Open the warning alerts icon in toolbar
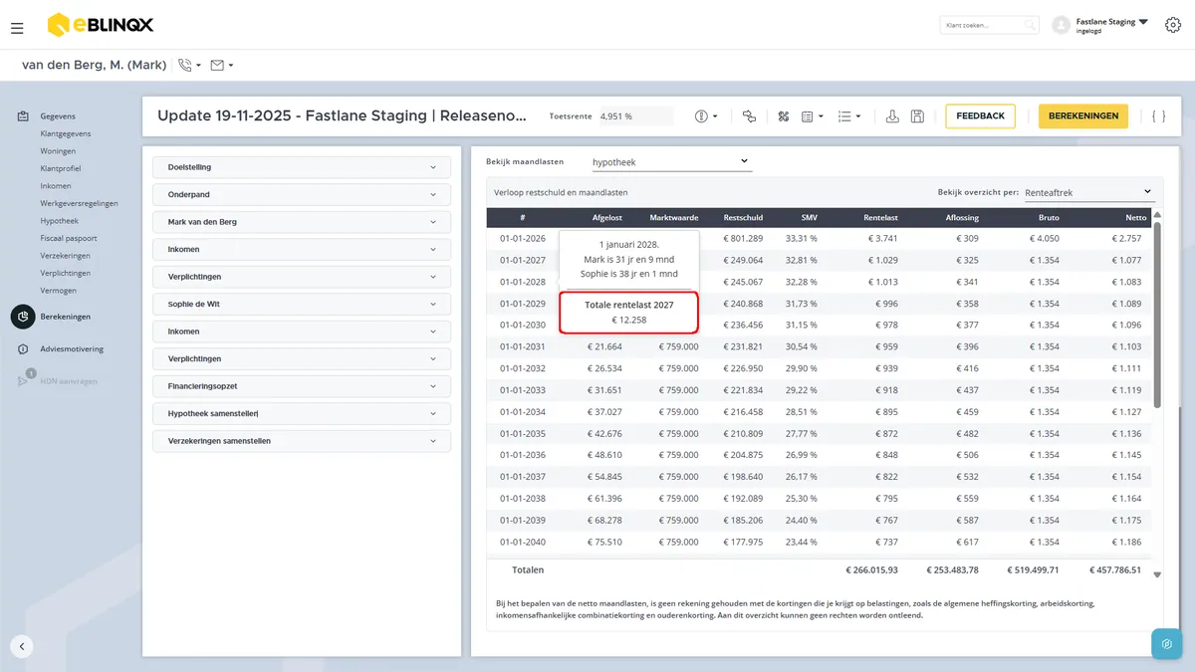 coord(706,116)
